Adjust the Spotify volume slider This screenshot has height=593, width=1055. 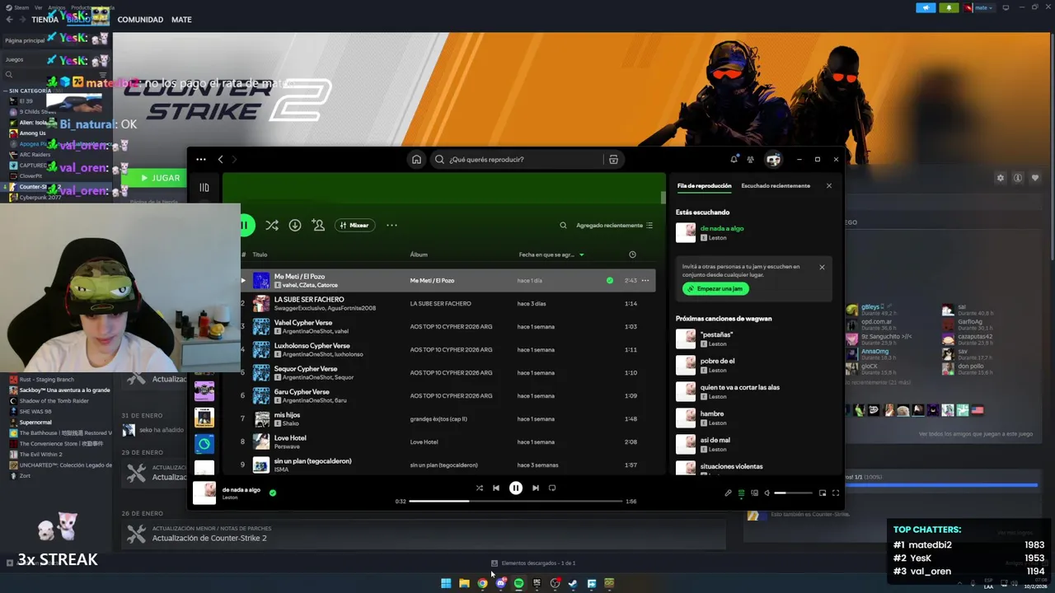(x=792, y=493)
